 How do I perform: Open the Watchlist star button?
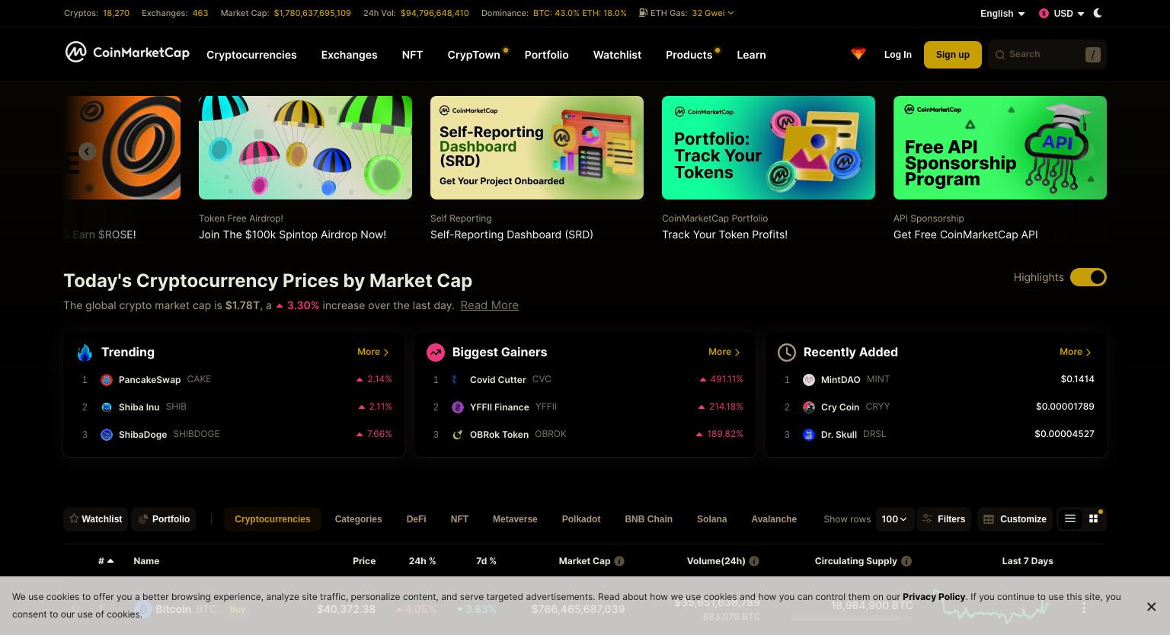[95, 519]
